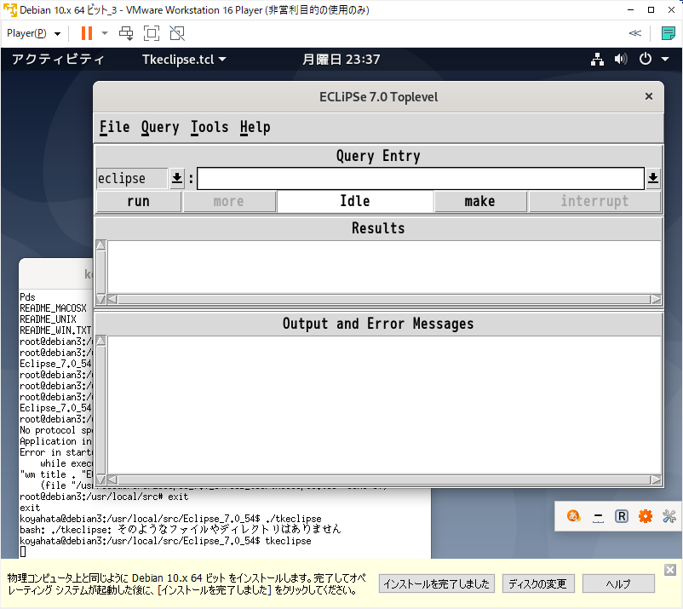The height and width of the screenshot is (609, 683).
Task: Click inside the Output and Error Messages area
Action: (384, 405)
